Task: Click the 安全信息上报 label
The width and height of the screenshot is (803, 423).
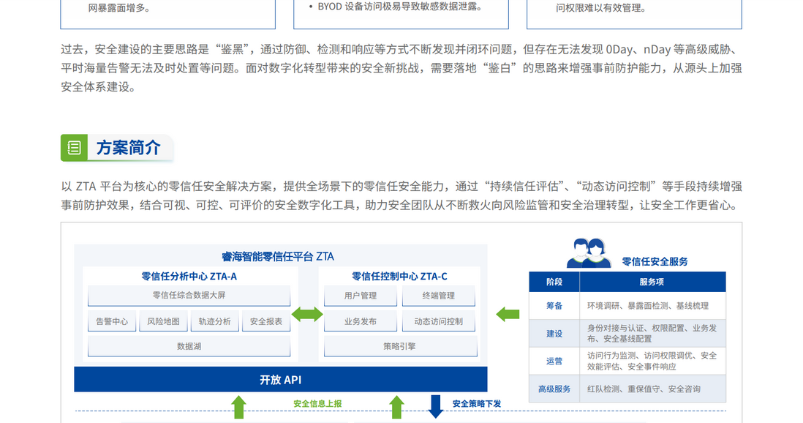Action: click(317, 403)
